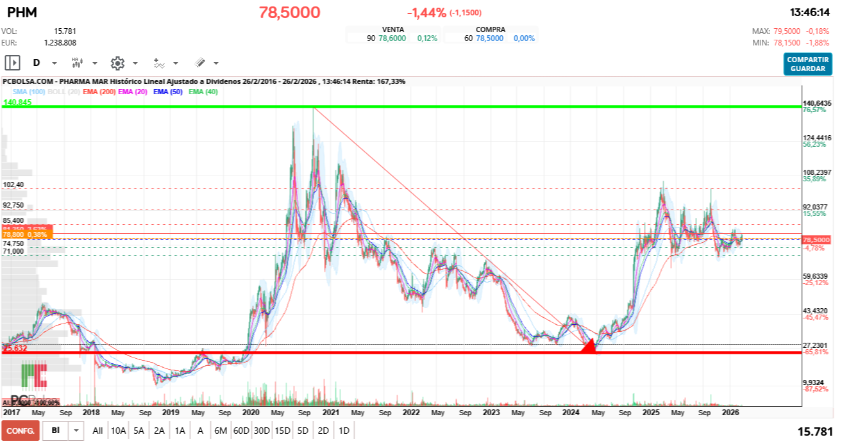The width and height of the screenshot is (842, 444).
Task: Select the All time range
Action: pos(97,431)
